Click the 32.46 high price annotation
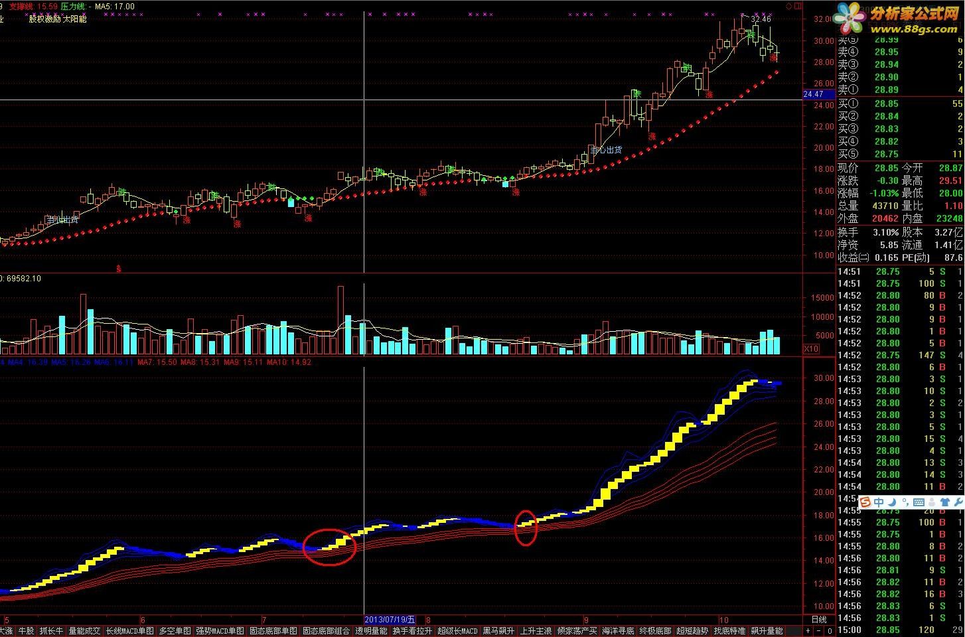Screen dimensions: 965x637 (x=761, y=19)
